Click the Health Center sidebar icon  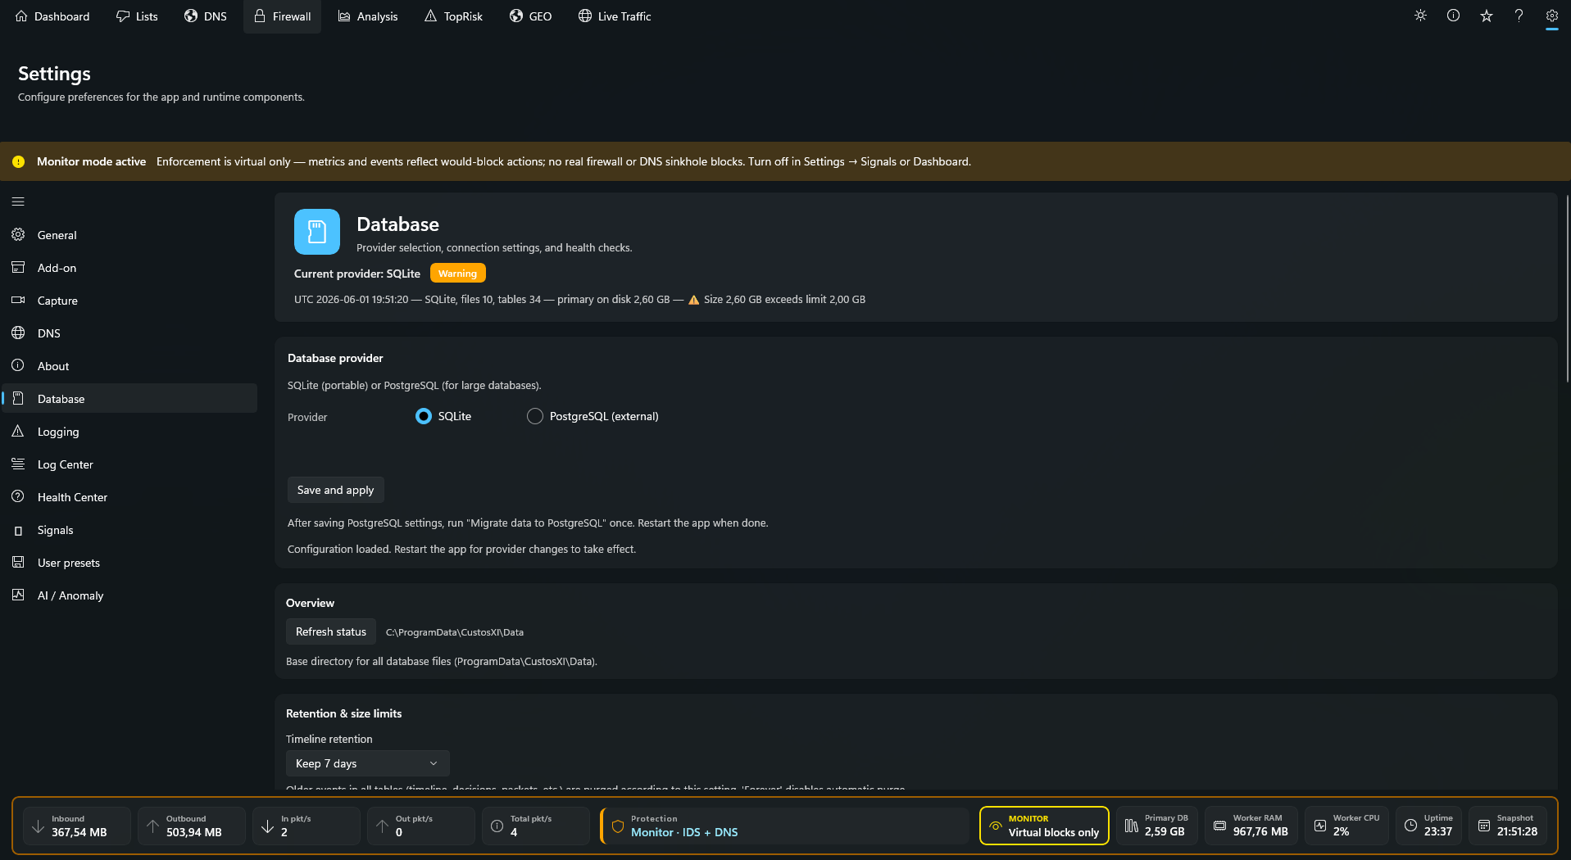coord(18,496)
